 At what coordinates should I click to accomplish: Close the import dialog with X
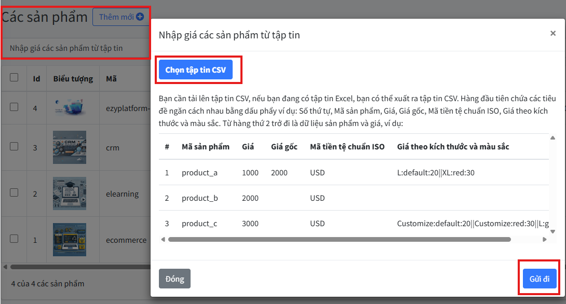(553, 33)
